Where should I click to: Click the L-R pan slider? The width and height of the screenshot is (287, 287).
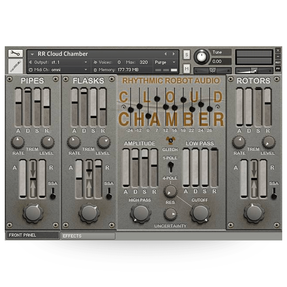(212, 71)
